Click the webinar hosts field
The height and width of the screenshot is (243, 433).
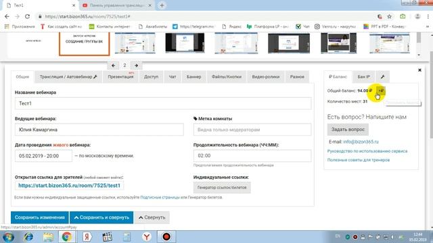coord(99,130)
